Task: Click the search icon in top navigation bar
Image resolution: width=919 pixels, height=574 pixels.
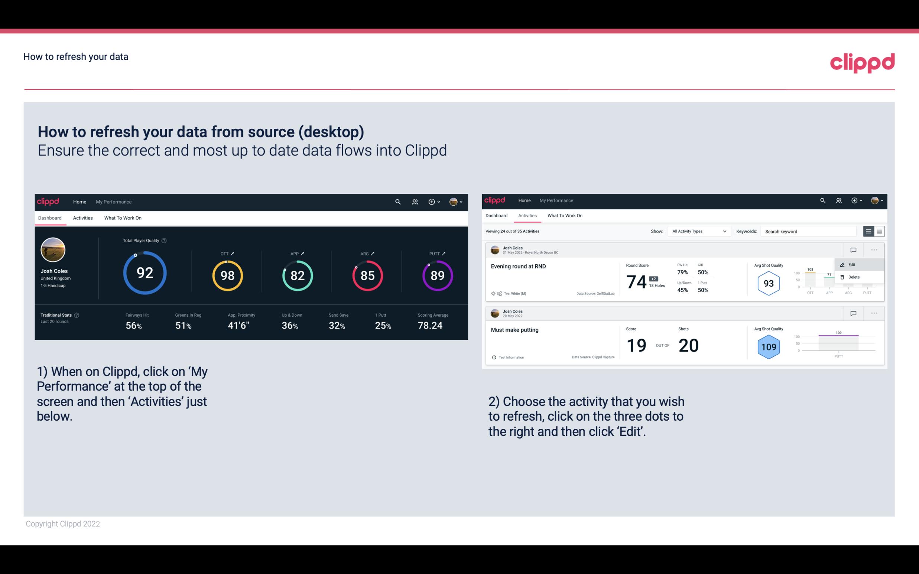Action: (396, 202)
